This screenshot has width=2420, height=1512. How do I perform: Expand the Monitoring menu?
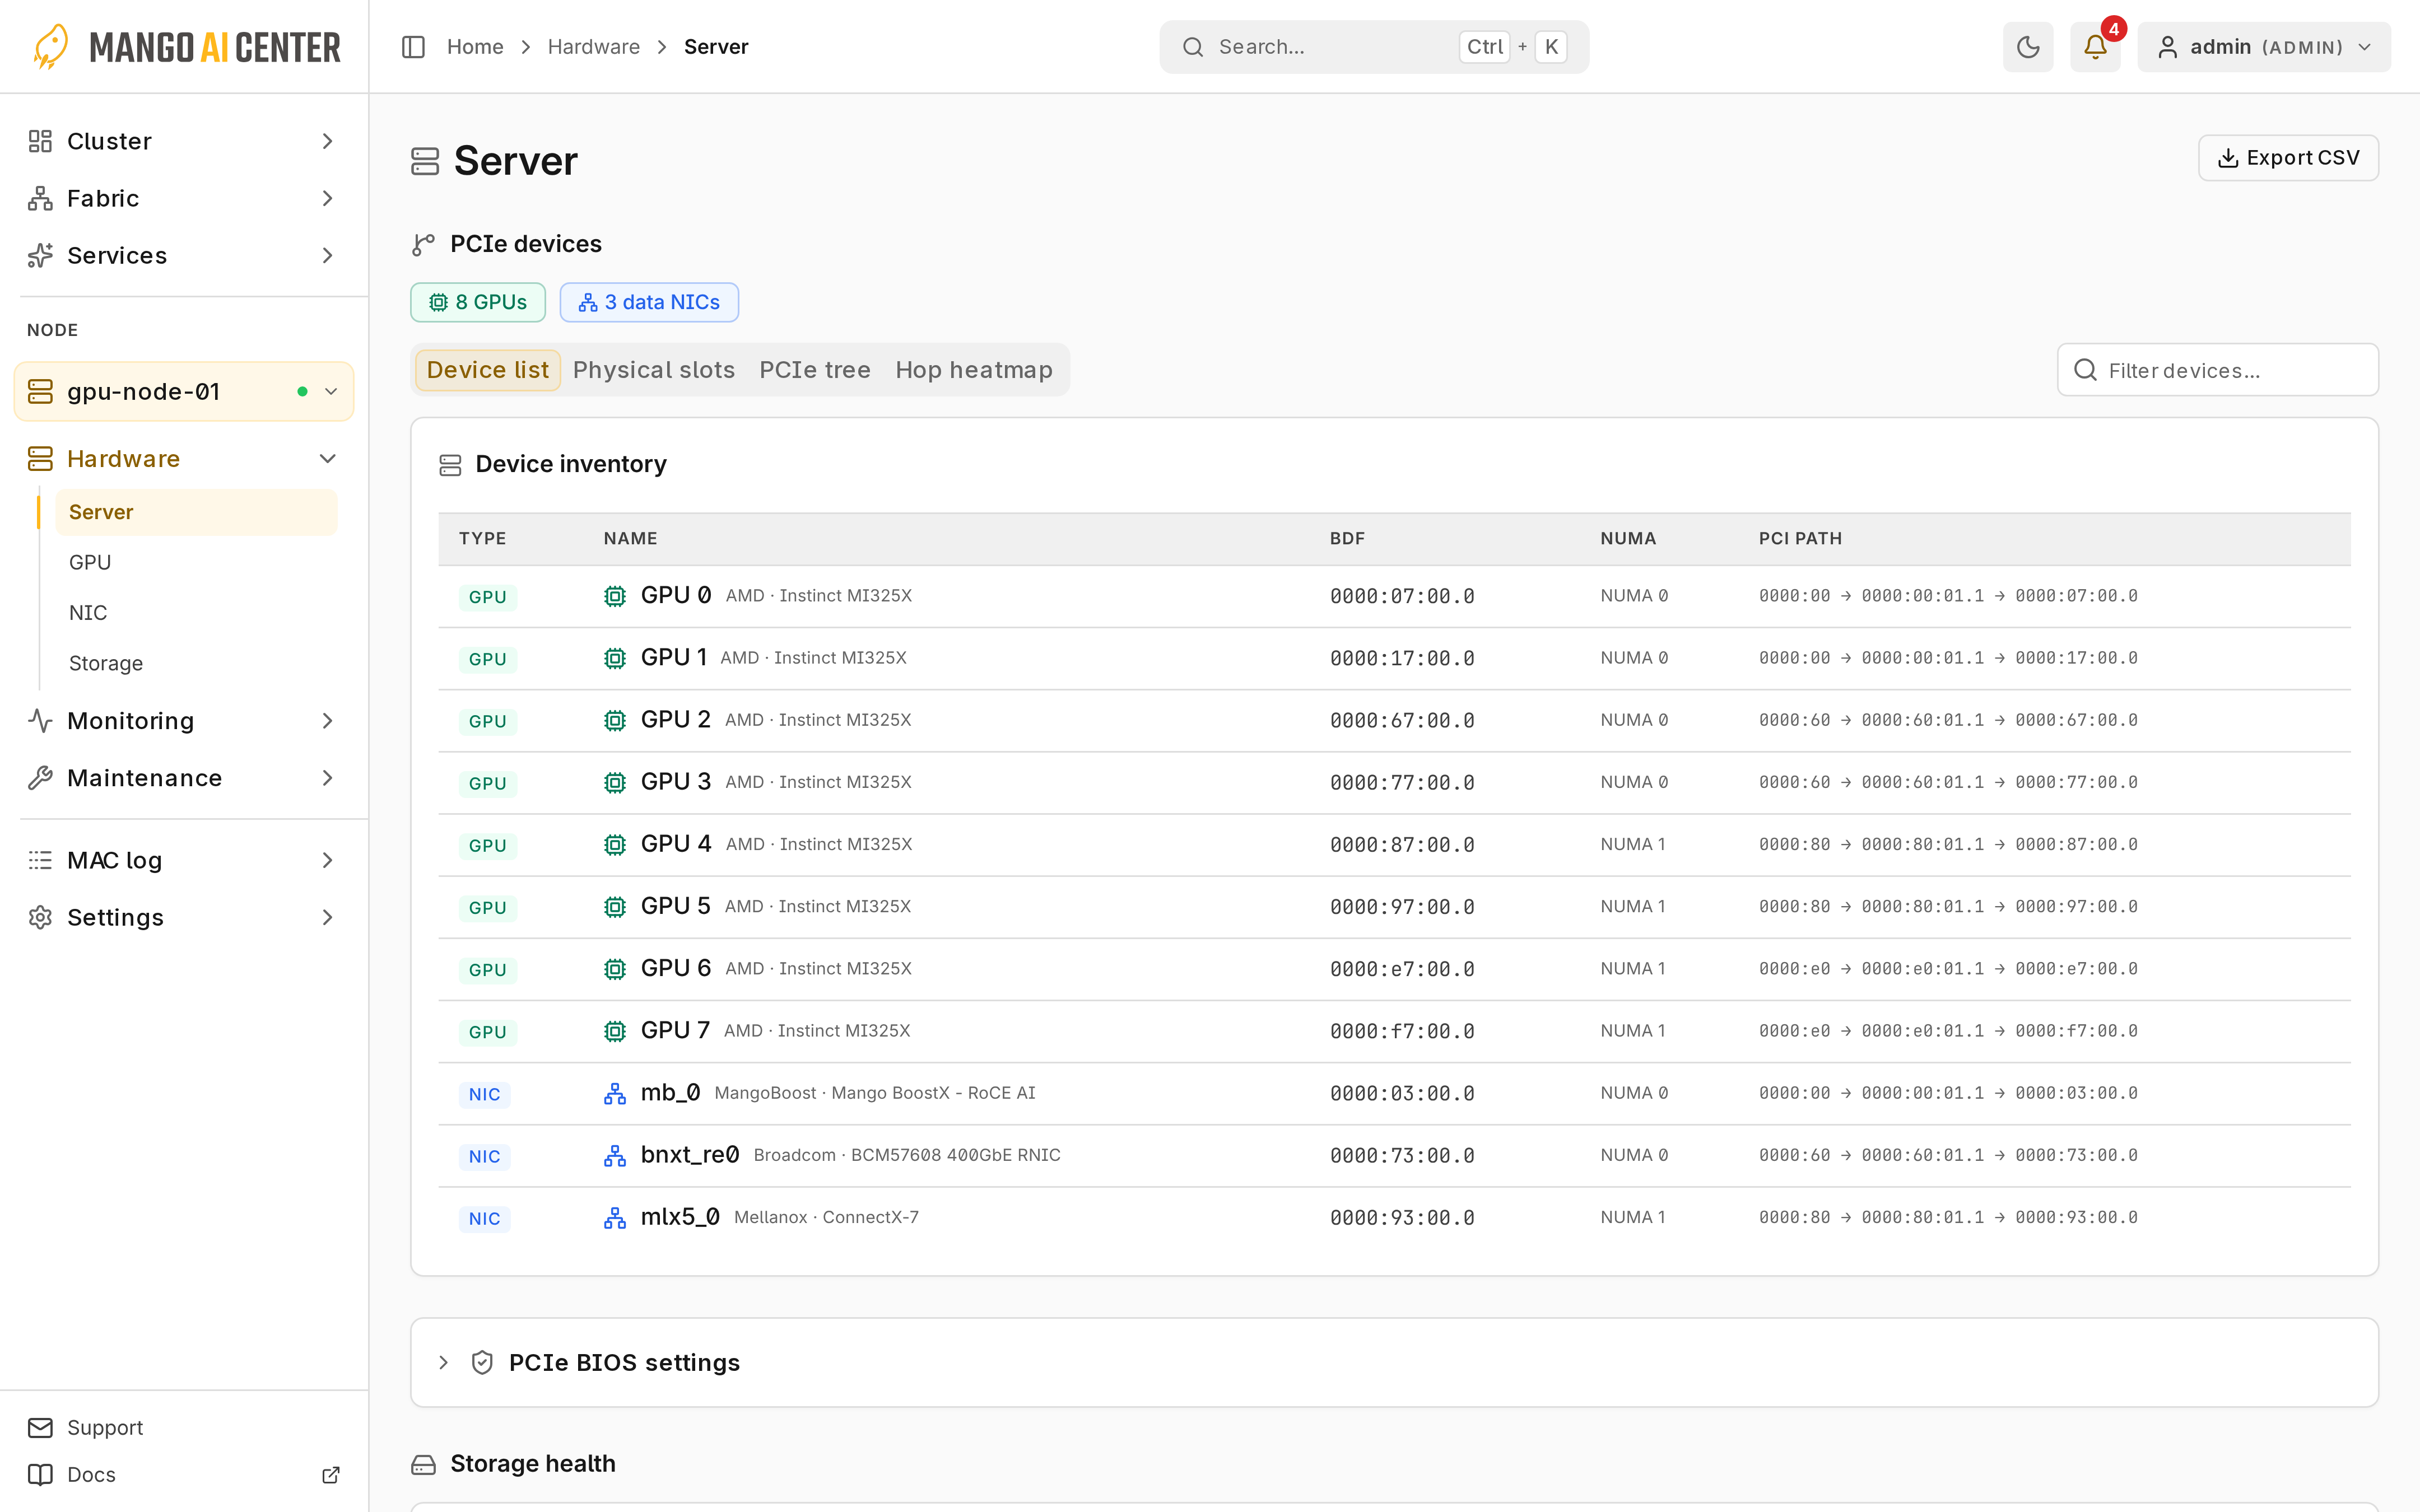coord(184,720)
